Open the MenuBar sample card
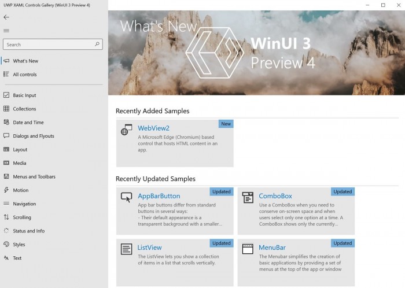This screenshot has width=405, height=288. (296, 261)
